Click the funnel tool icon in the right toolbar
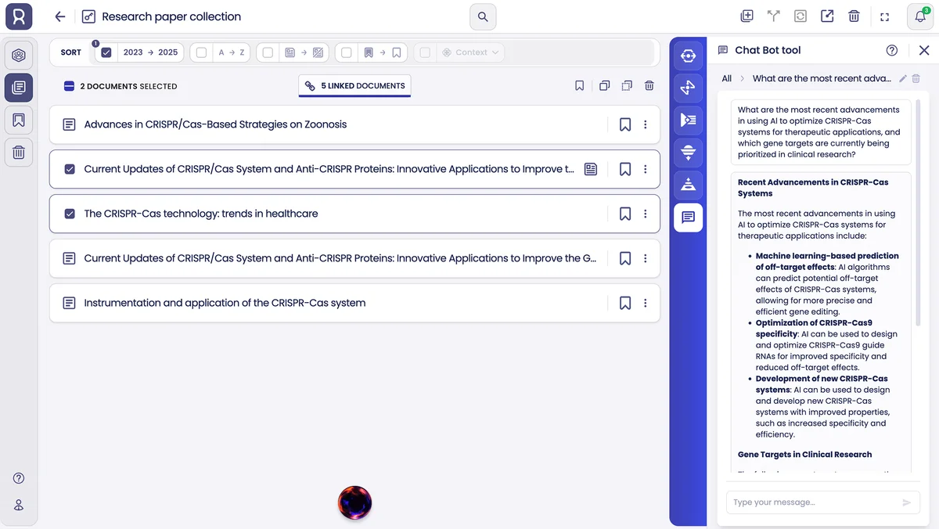 pyautogui.click(x=688, y=153)
